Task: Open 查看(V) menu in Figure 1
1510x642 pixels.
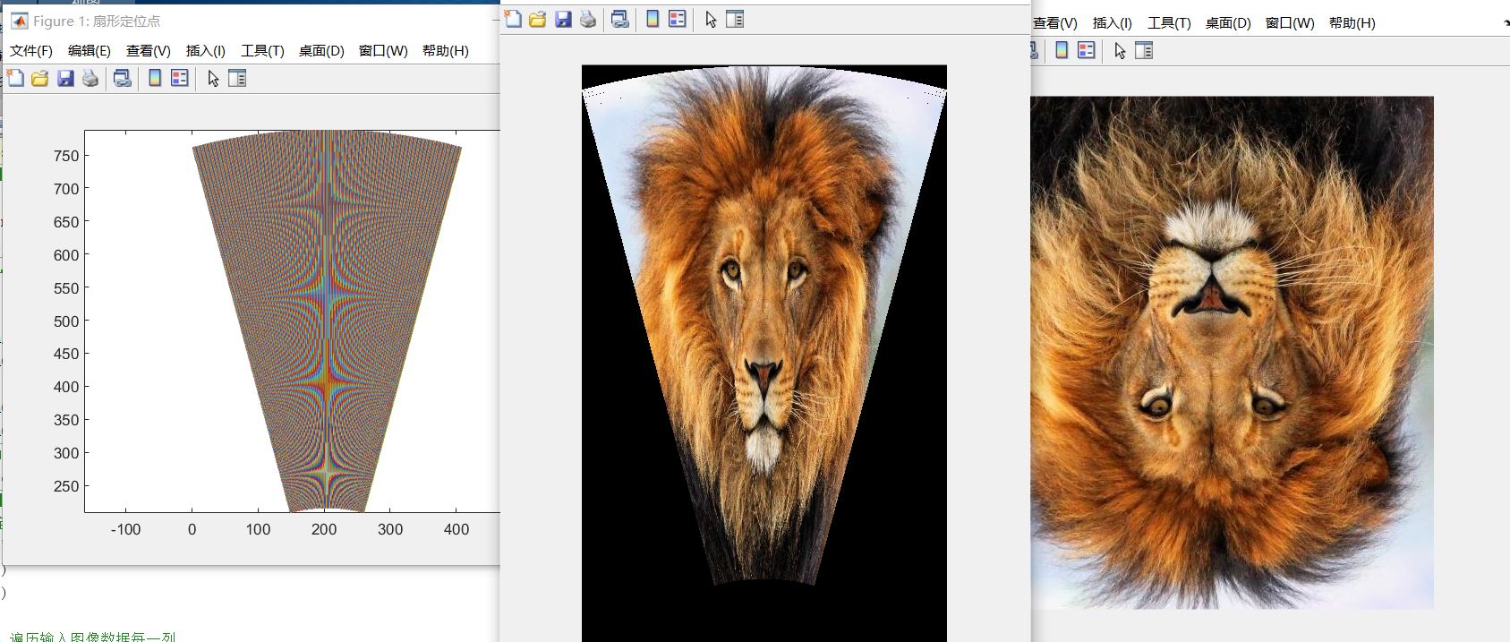Action: coord(149,51)
